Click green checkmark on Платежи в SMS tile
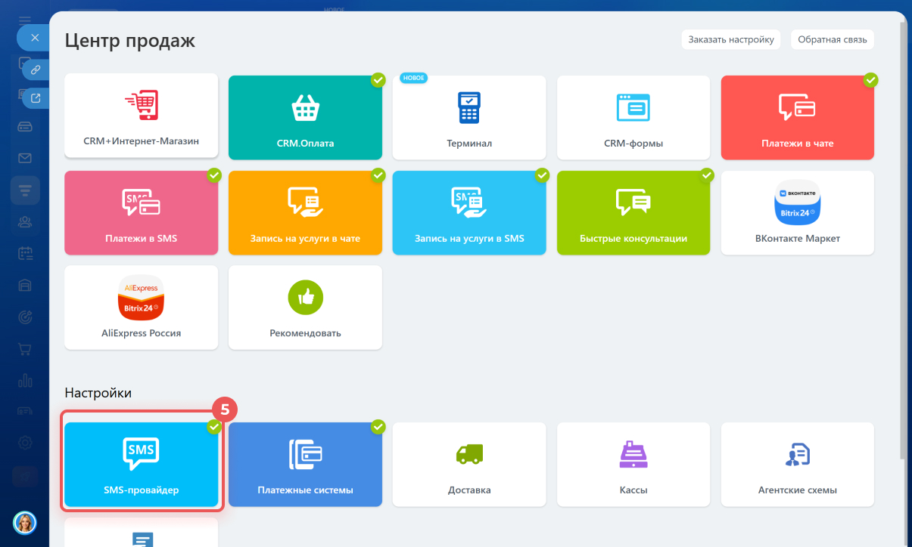 [214, 175]
